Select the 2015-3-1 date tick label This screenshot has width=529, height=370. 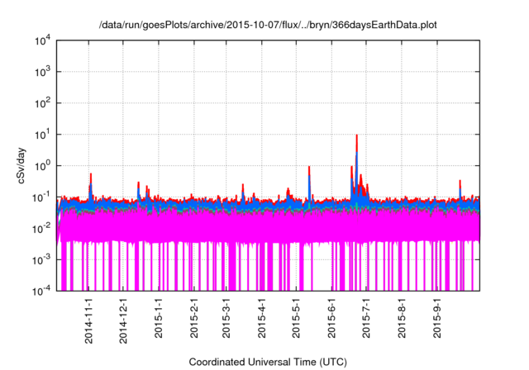[x=226, y=320]
